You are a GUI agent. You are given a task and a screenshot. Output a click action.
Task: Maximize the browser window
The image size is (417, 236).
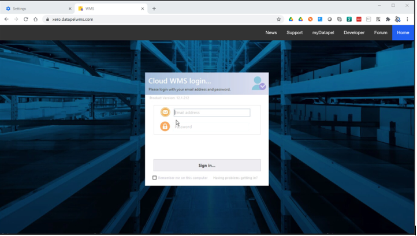[393, 5]
